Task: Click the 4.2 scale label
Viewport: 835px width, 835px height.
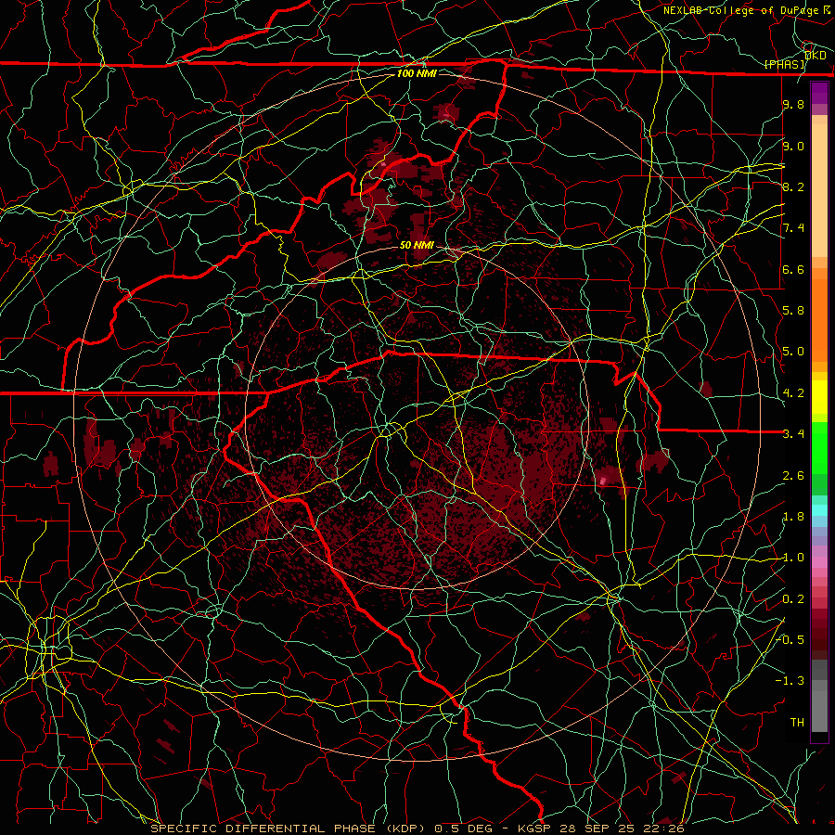Action: point(793,393)
